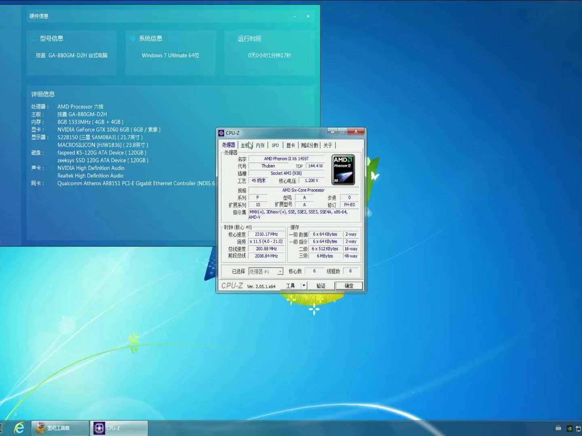
Task: Click NVIDIA GeForce GTX 1060 6GB line
Action: (x=109, y=130)
